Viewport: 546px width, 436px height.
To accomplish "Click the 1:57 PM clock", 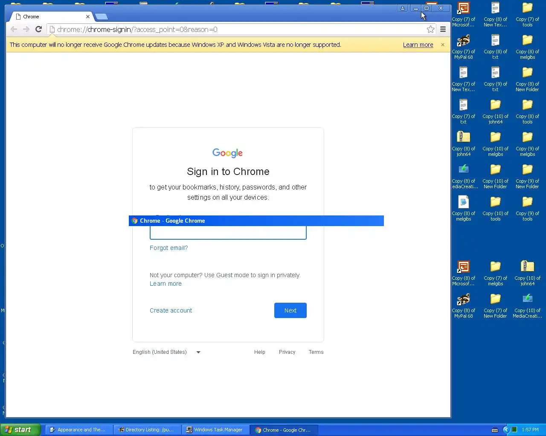I will click(530, 430).
